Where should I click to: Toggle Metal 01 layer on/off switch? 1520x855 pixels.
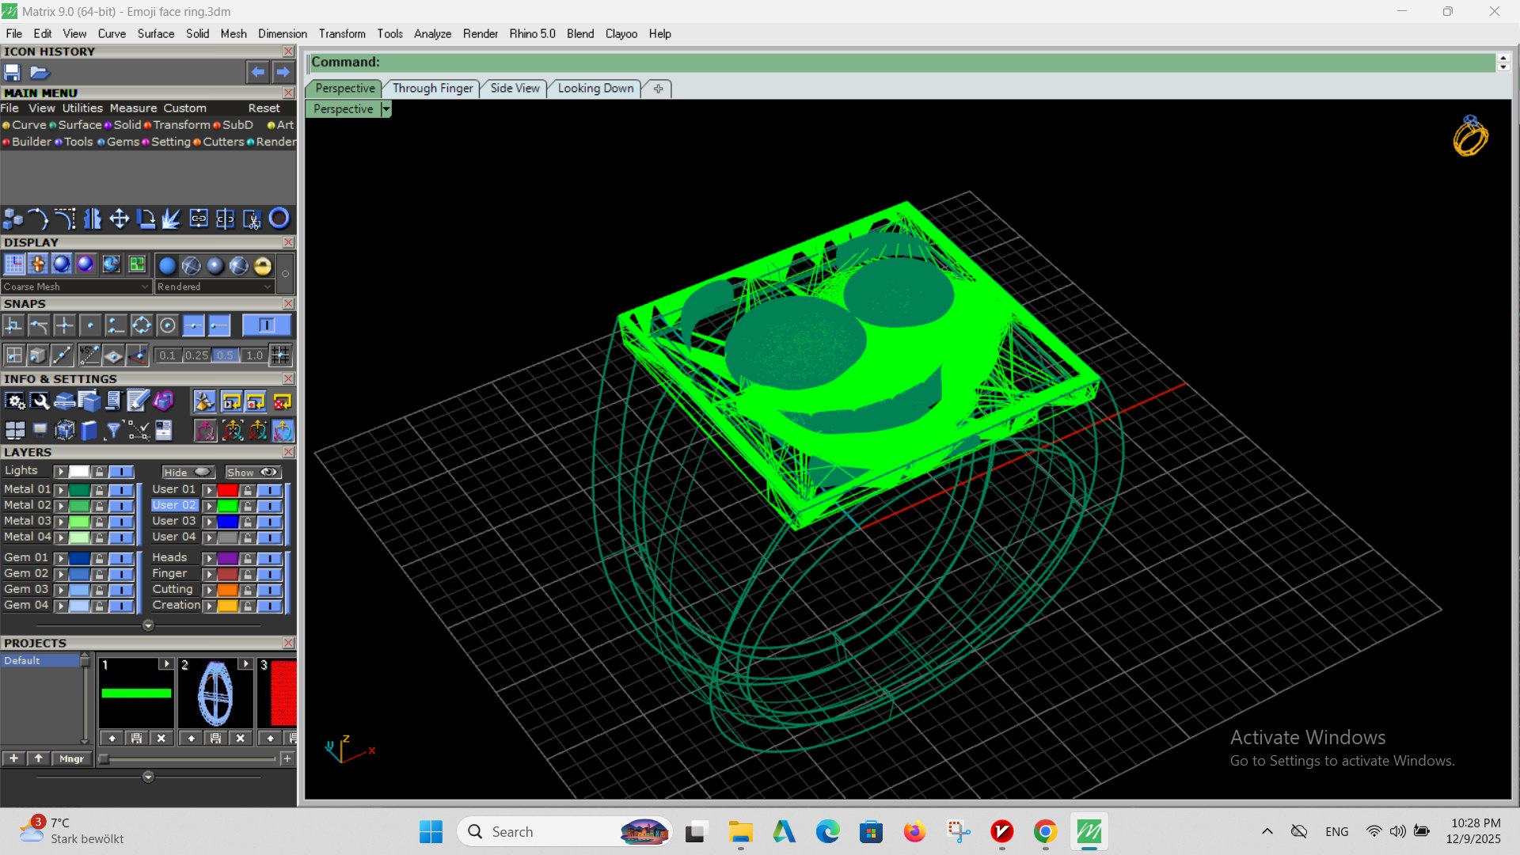[121, 490]
